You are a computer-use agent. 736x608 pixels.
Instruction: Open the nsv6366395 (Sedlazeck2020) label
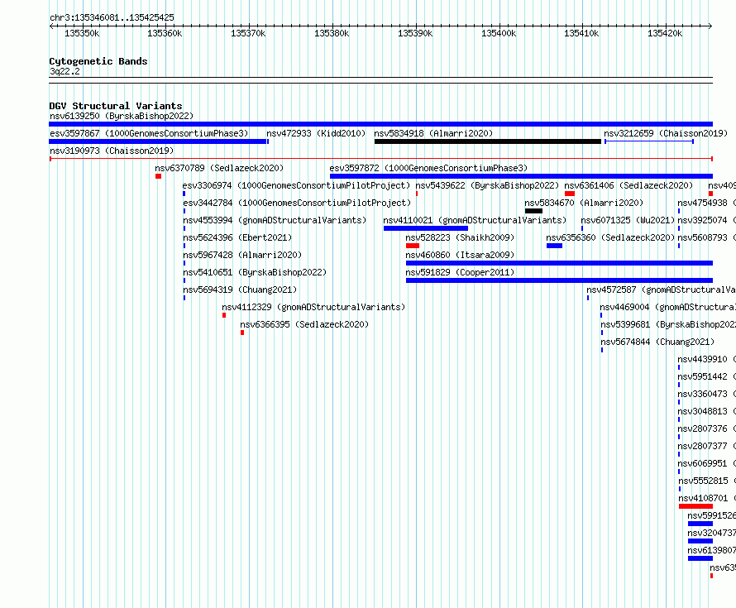pos(304,324)
